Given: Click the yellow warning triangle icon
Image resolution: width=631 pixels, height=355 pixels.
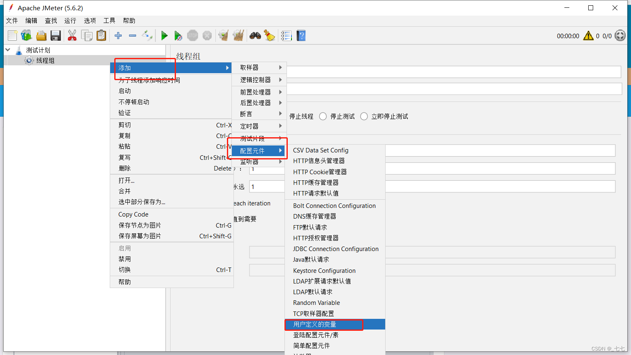Looking at the screenshot, I should point(589,36).
